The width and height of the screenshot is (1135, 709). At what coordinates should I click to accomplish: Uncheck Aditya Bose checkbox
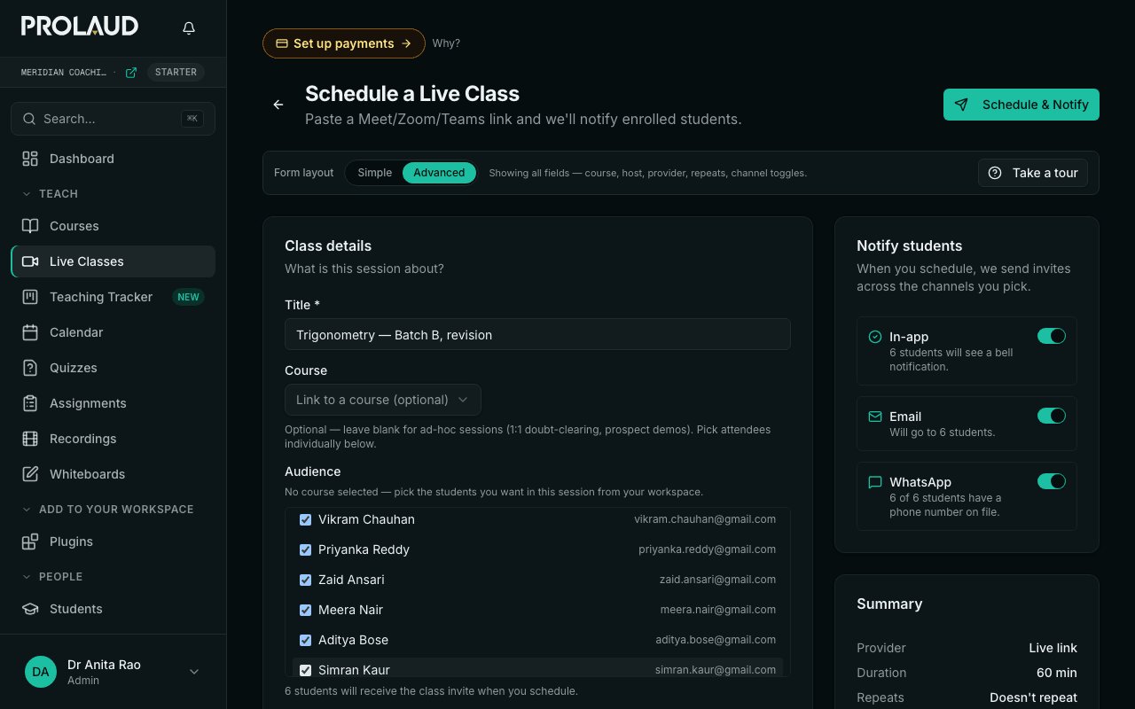[306, 641]
